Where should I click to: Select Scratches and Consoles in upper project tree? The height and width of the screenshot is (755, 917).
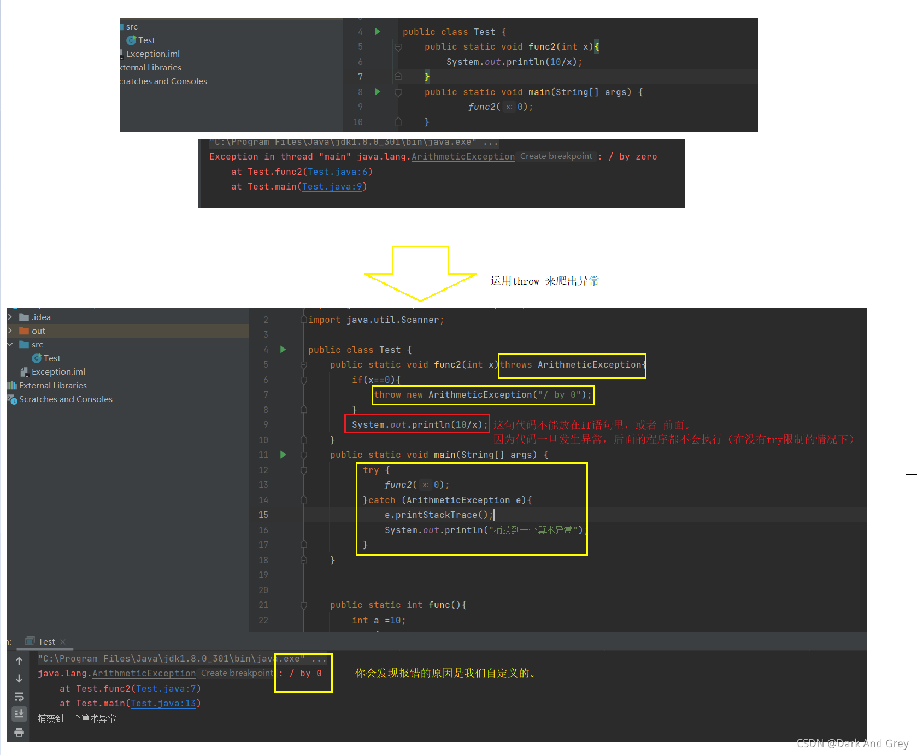pyautogui.click(x=163, y=81)
